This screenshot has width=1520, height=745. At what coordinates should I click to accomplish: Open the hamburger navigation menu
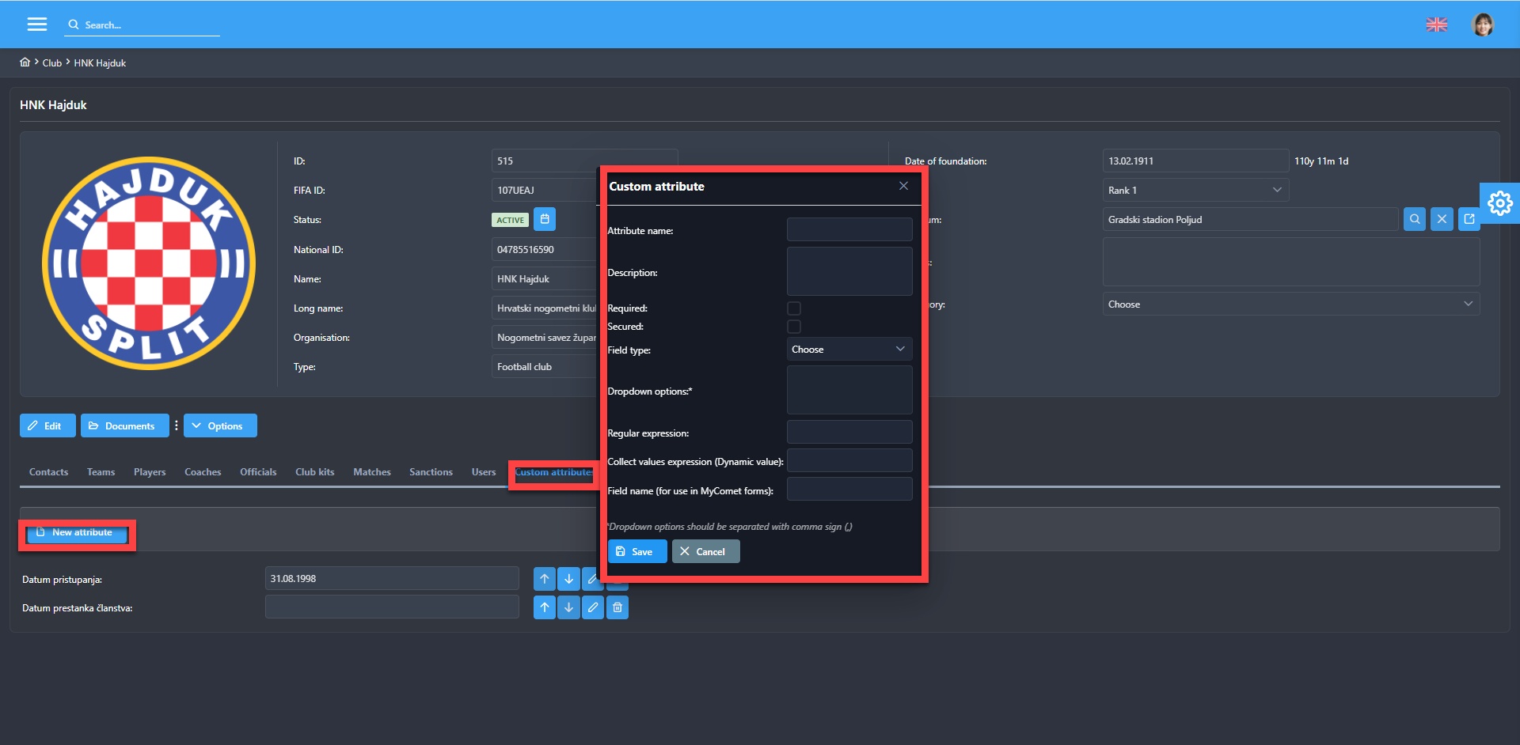pos(37,25)
